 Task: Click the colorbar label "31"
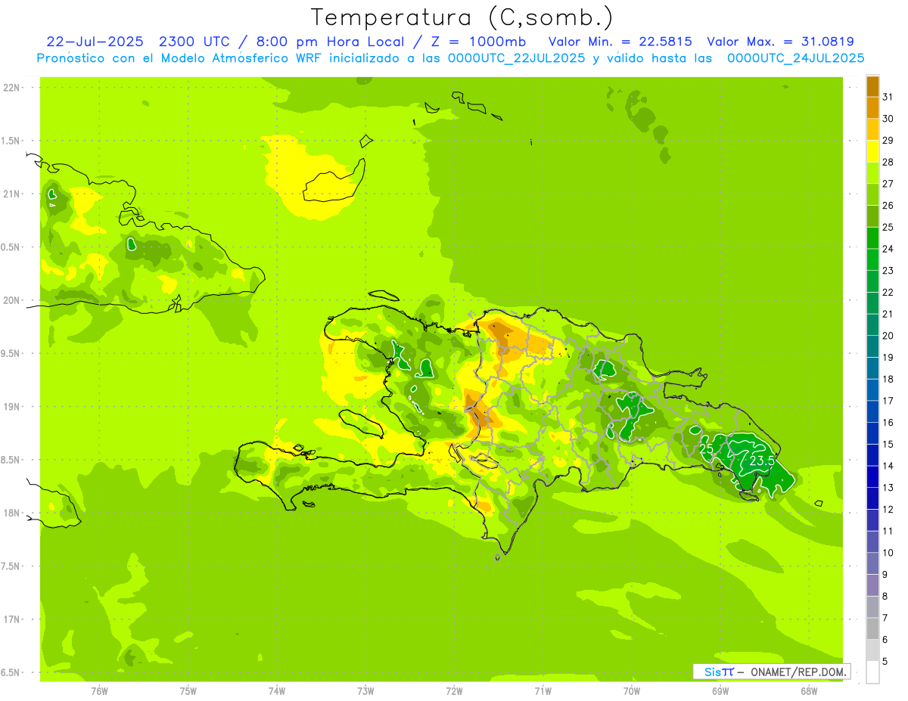pos(888,97)
